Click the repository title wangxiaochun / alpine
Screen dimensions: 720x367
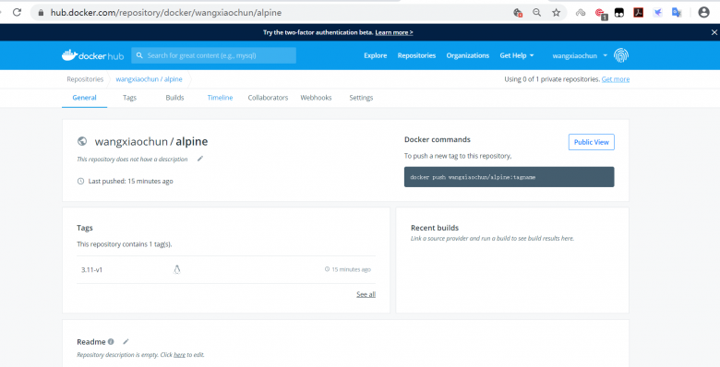(x=151, y=142)
